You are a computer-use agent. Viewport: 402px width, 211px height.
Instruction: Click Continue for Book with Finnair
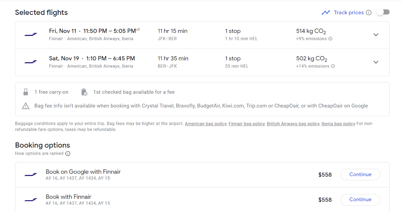click(360, 200)
